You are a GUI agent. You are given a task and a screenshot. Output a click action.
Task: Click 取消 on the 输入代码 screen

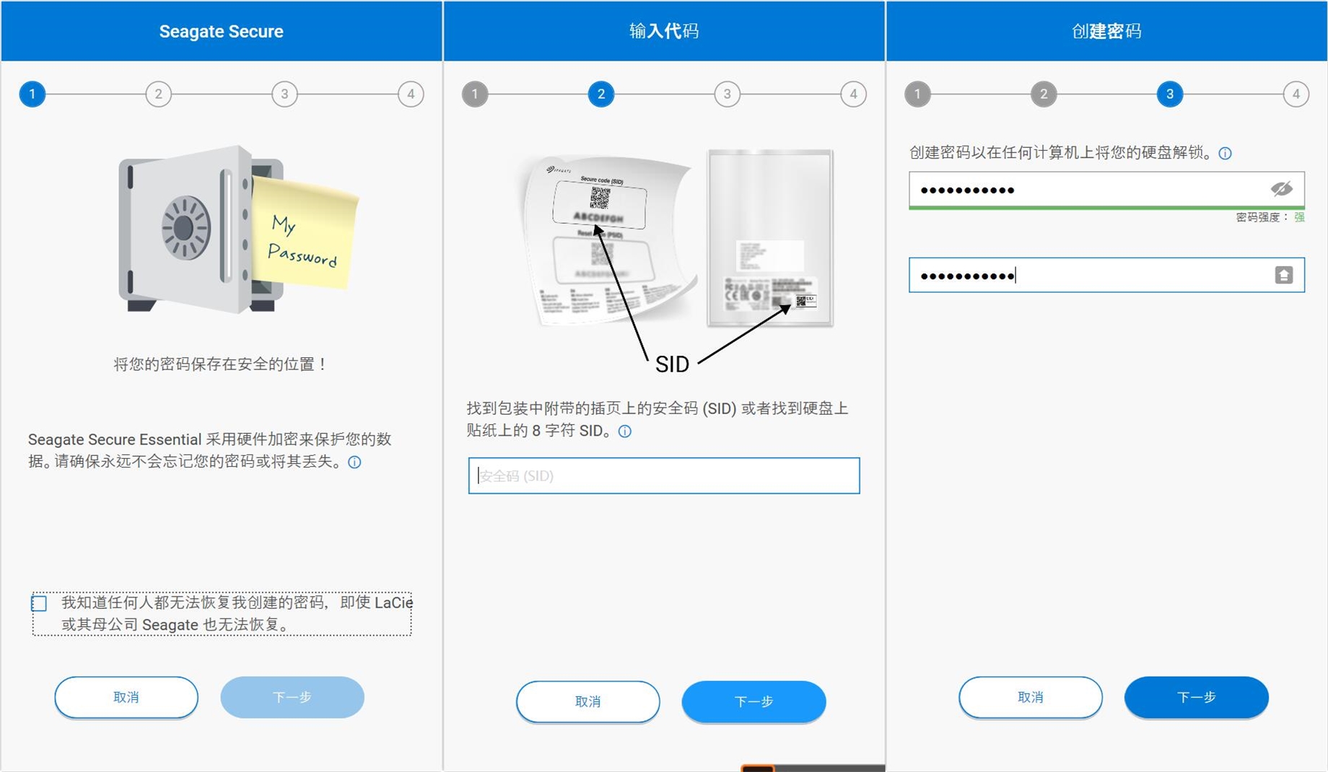point(587,701)
